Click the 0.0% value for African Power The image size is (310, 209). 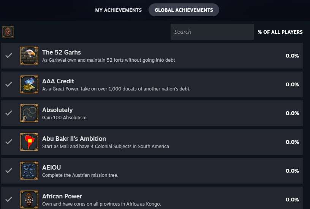292,200
